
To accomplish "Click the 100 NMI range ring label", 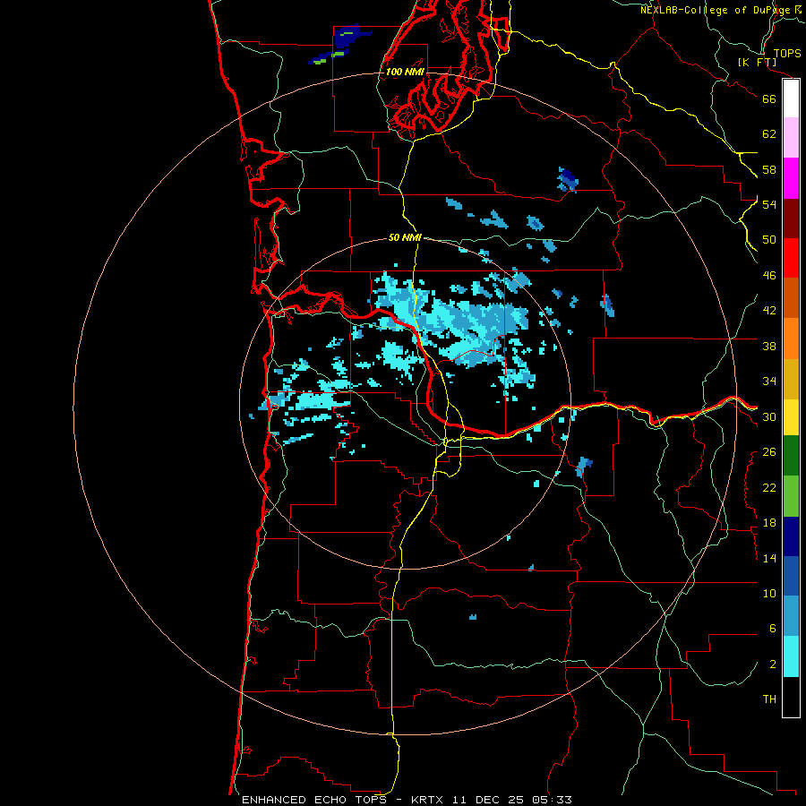I will 405,72.
